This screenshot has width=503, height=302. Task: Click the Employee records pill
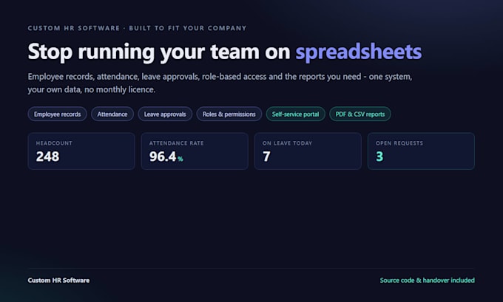pos(57,114)
